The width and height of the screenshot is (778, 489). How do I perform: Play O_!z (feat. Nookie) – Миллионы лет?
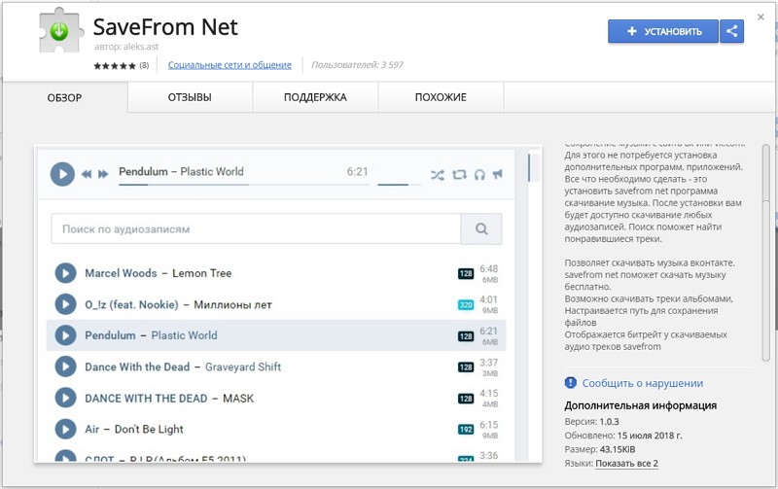[65, 304]
